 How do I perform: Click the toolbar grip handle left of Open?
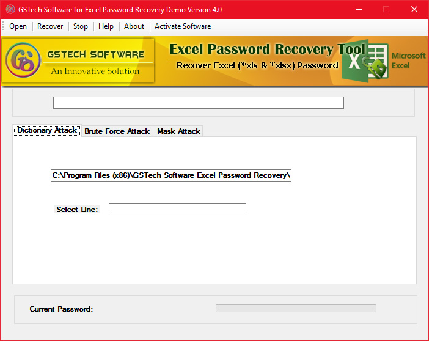3,26
